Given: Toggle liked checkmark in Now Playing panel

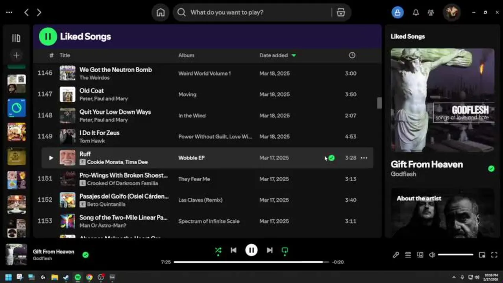Looking at the screenshot, I should pos(491,169).
